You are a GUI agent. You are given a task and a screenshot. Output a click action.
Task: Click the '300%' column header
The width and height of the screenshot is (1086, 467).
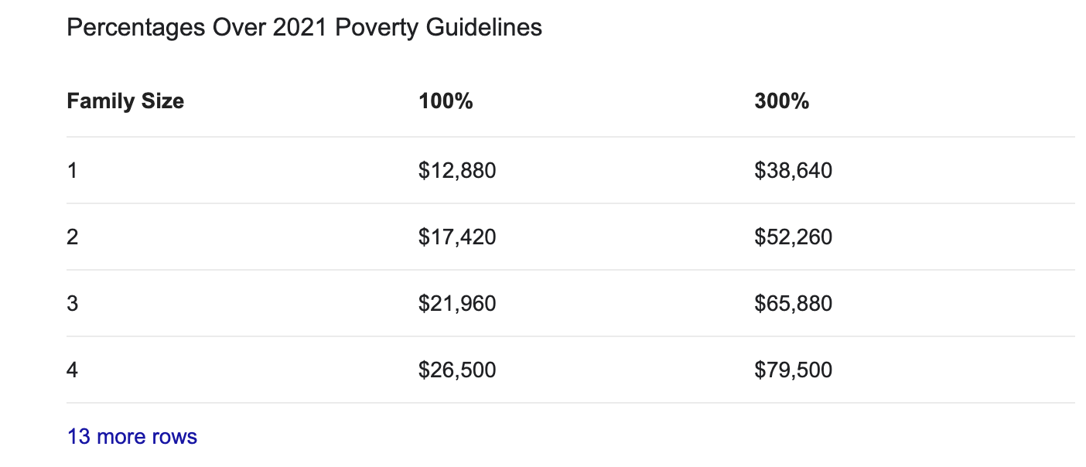coord(782,101)
